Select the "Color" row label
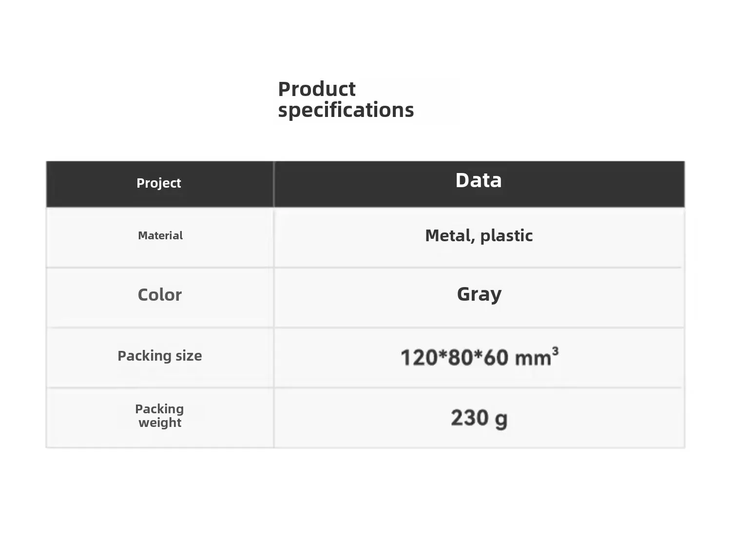 (160, 295)
